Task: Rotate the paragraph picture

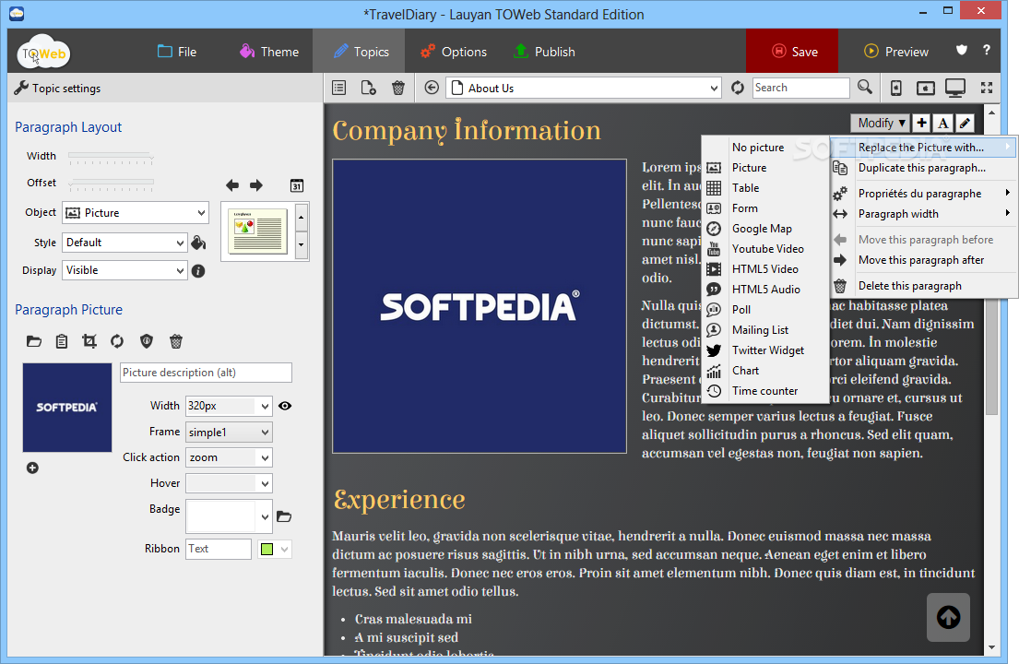Action: click(x=117, y=341)
